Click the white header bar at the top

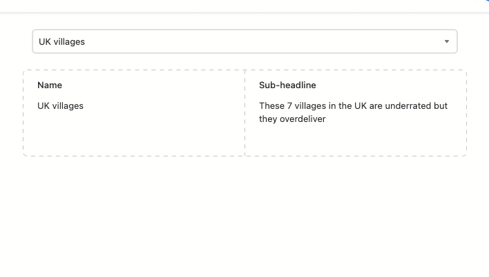pos(237,6)
